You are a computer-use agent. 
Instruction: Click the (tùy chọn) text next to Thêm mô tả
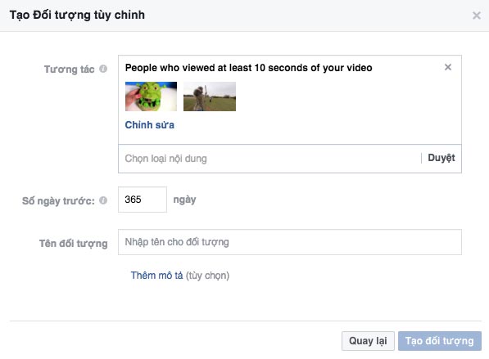[x=207, y=276]
